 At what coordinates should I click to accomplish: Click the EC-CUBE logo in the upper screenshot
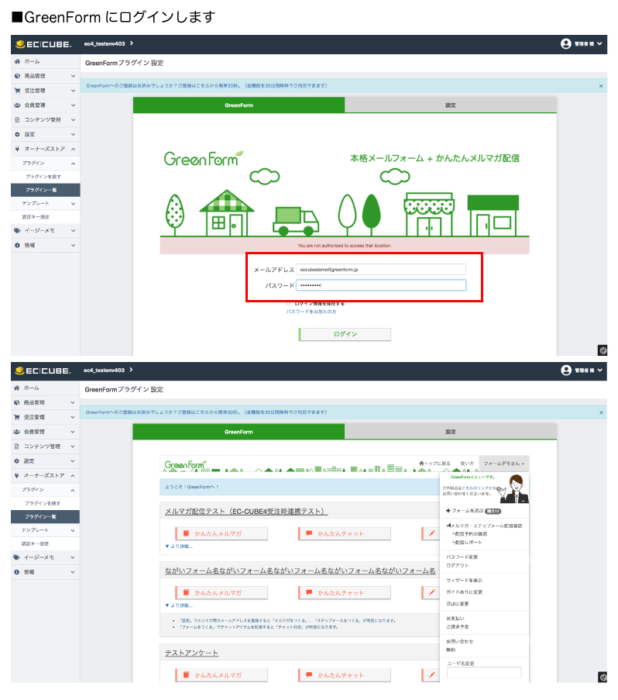click(x=43, y=44)
